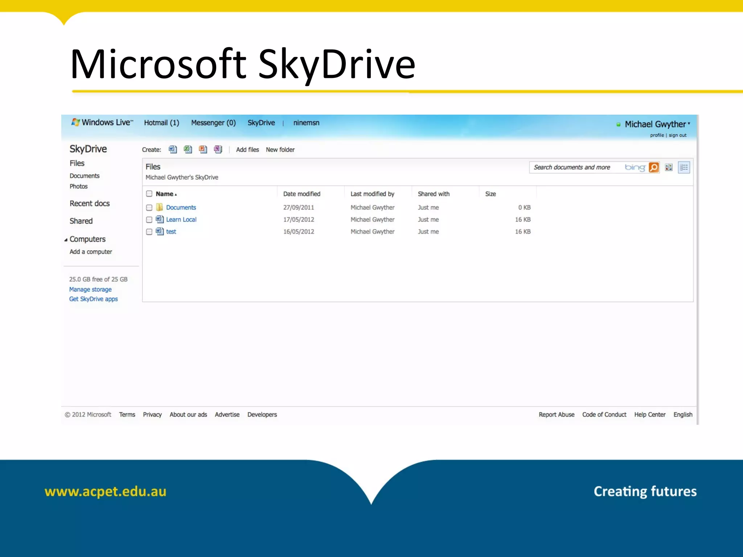
Task: Tick the select-all checkbox beside Name
Action: (x=149, y=194)
